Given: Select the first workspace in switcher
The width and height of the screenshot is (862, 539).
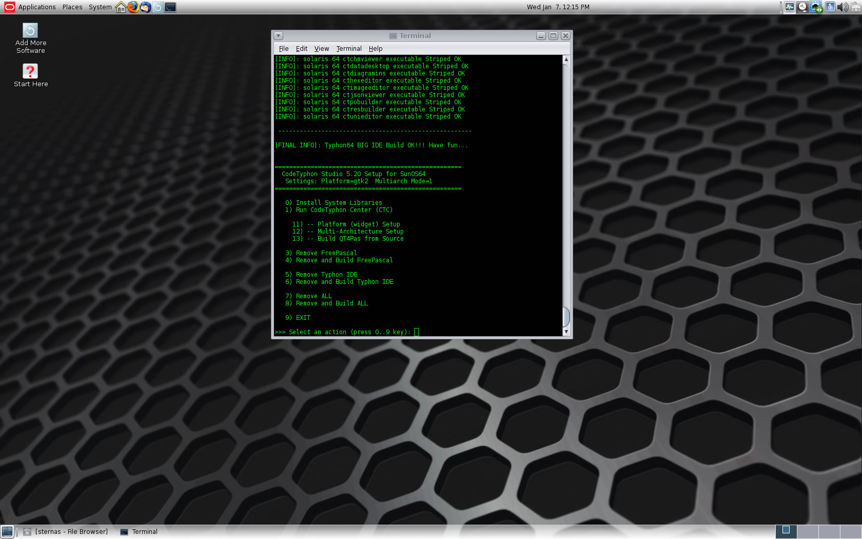Looking at the screenshot, I should tap(786, 532).
